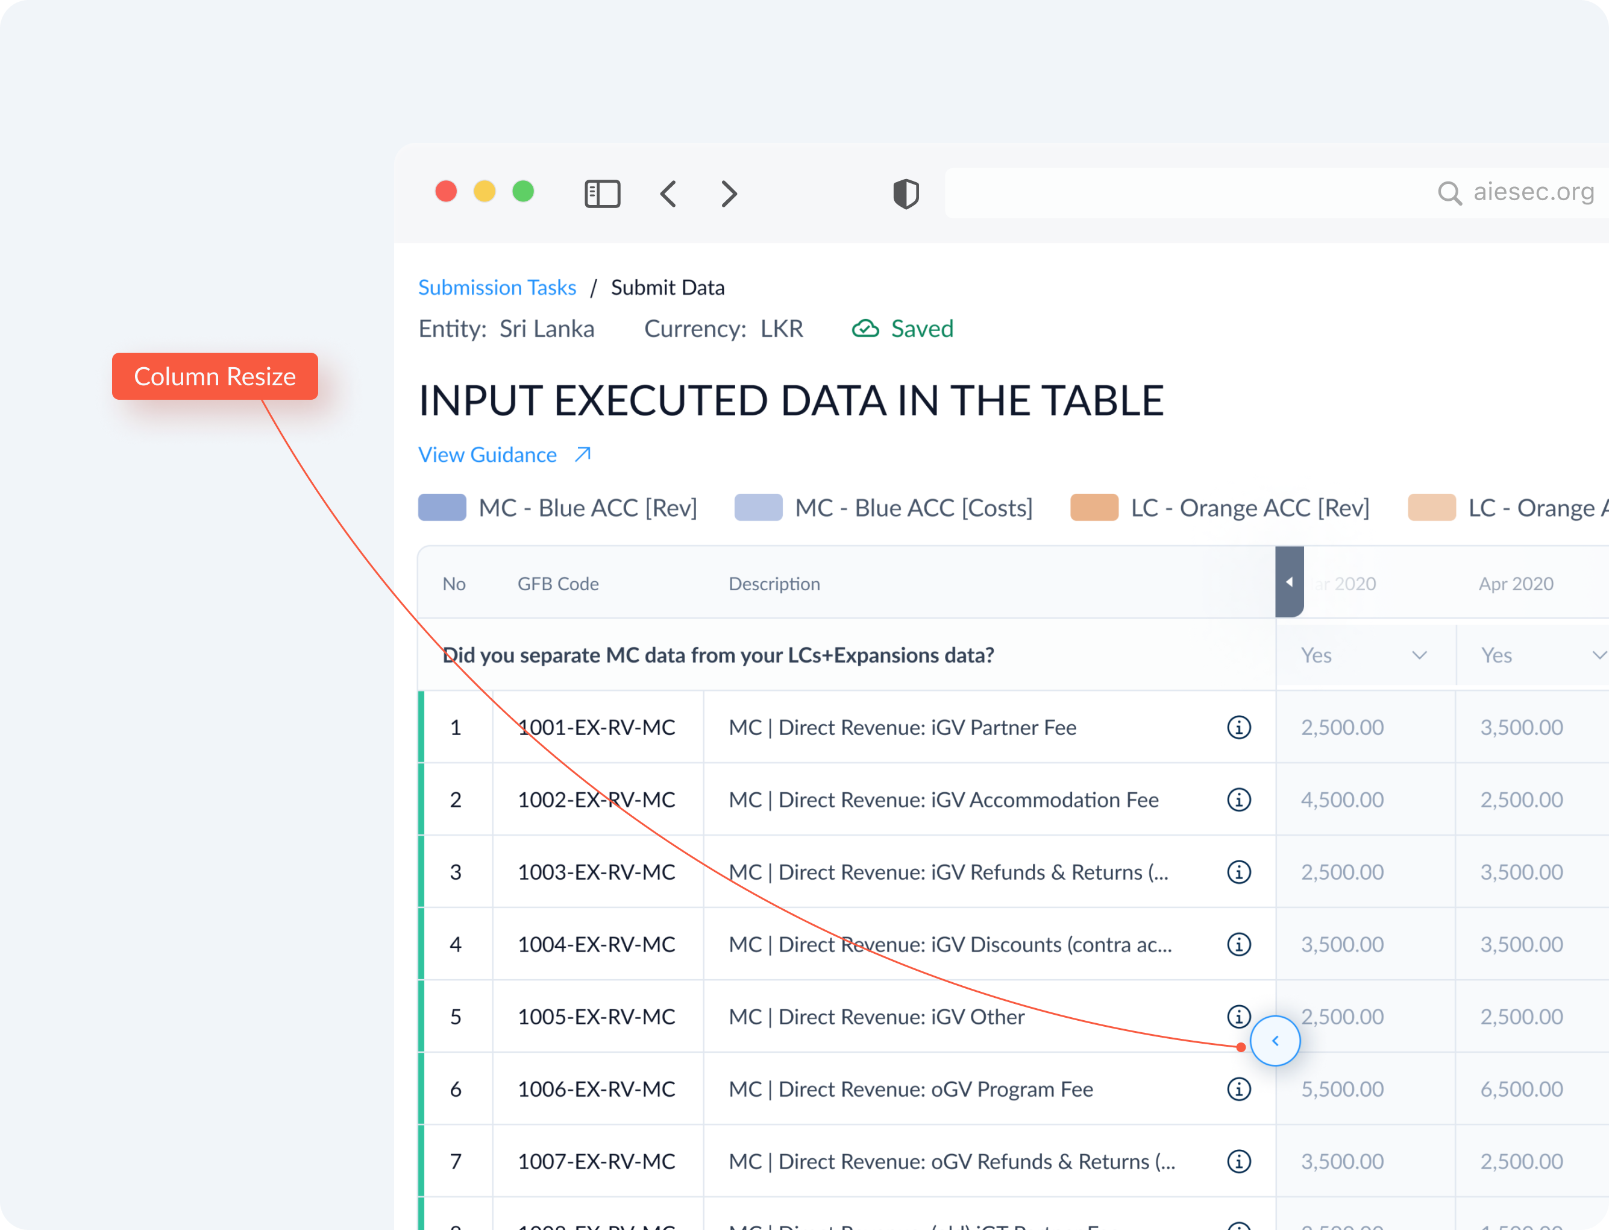Click description MC | Direct Revenue: iGV Other

[x=876, y=1016]
